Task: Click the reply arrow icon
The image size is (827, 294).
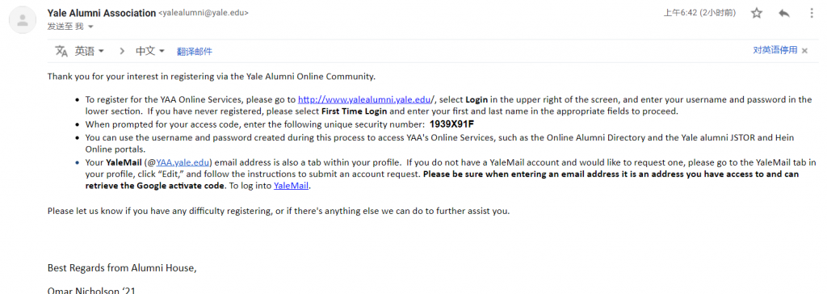Action: (783, 13)
